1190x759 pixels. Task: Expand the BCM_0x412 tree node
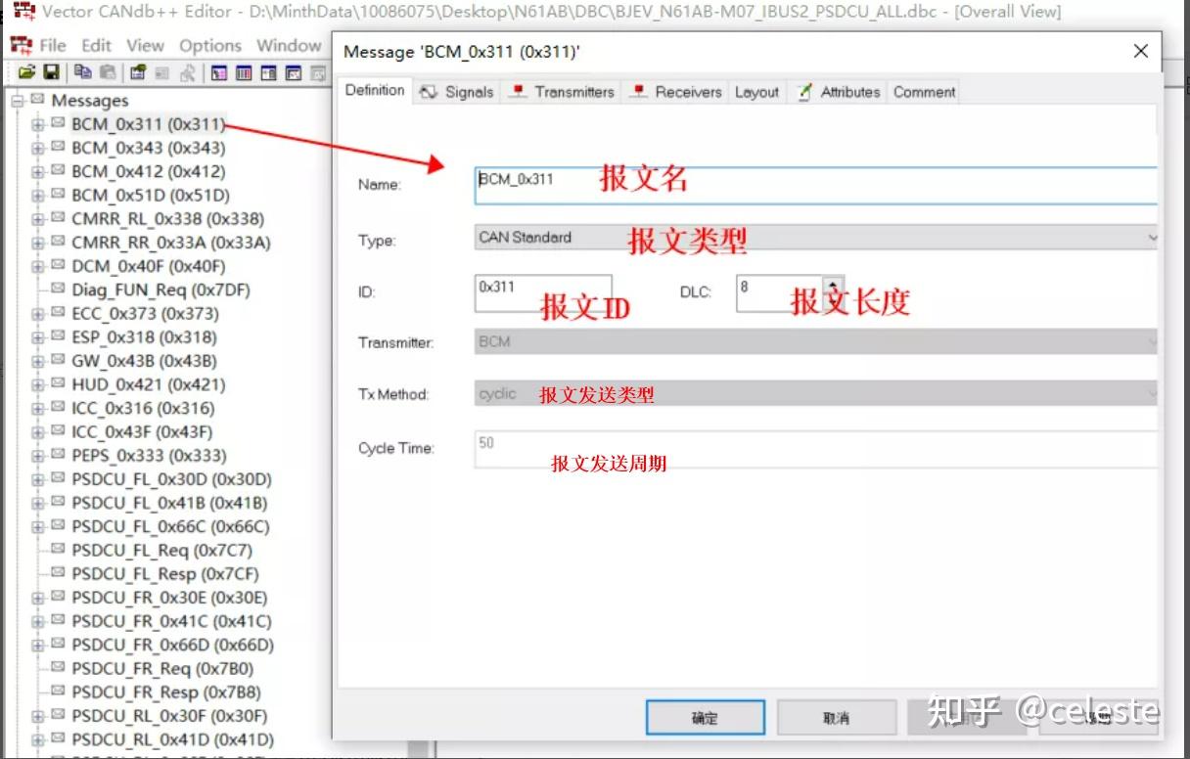click(x=38, y=171)
